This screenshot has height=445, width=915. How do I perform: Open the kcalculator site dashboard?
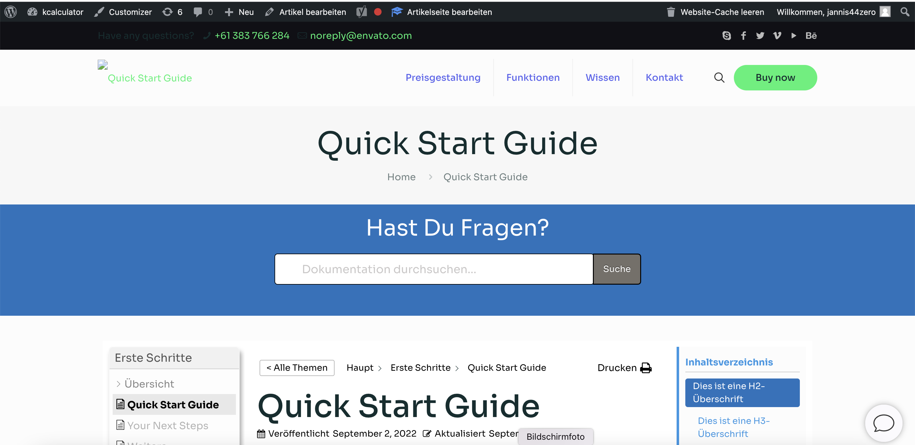click(x=55, y=12)
